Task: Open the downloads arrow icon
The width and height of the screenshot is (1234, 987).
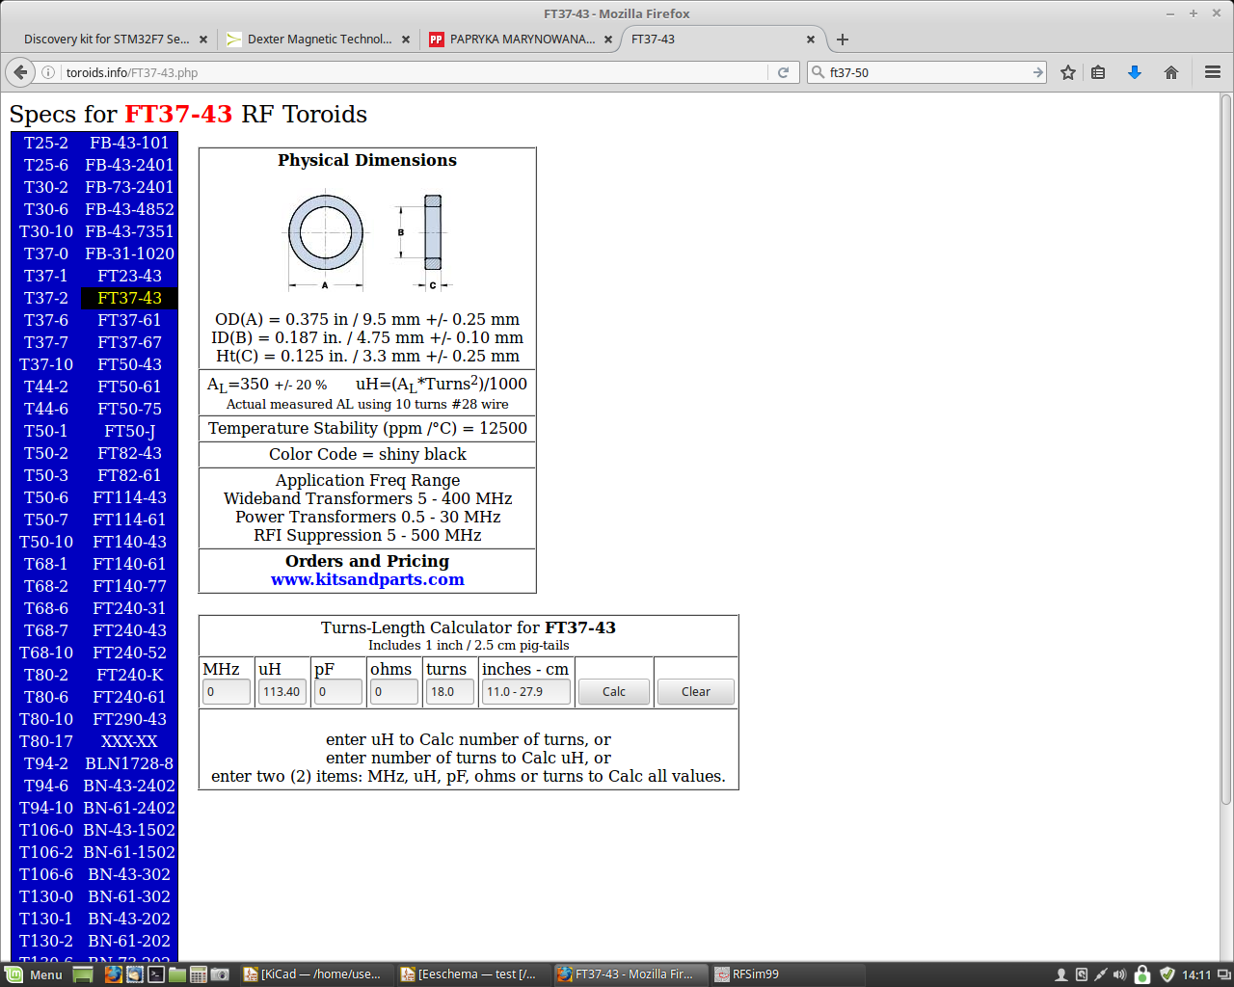Action: (1135, 72)
